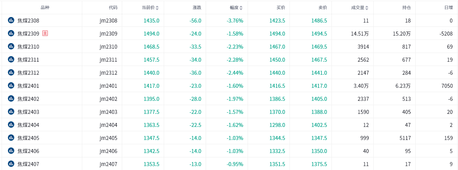Open the 焦煤2311 contract link
The height and width of the screenshot is (170, 458).
click(x=28, y=60)
